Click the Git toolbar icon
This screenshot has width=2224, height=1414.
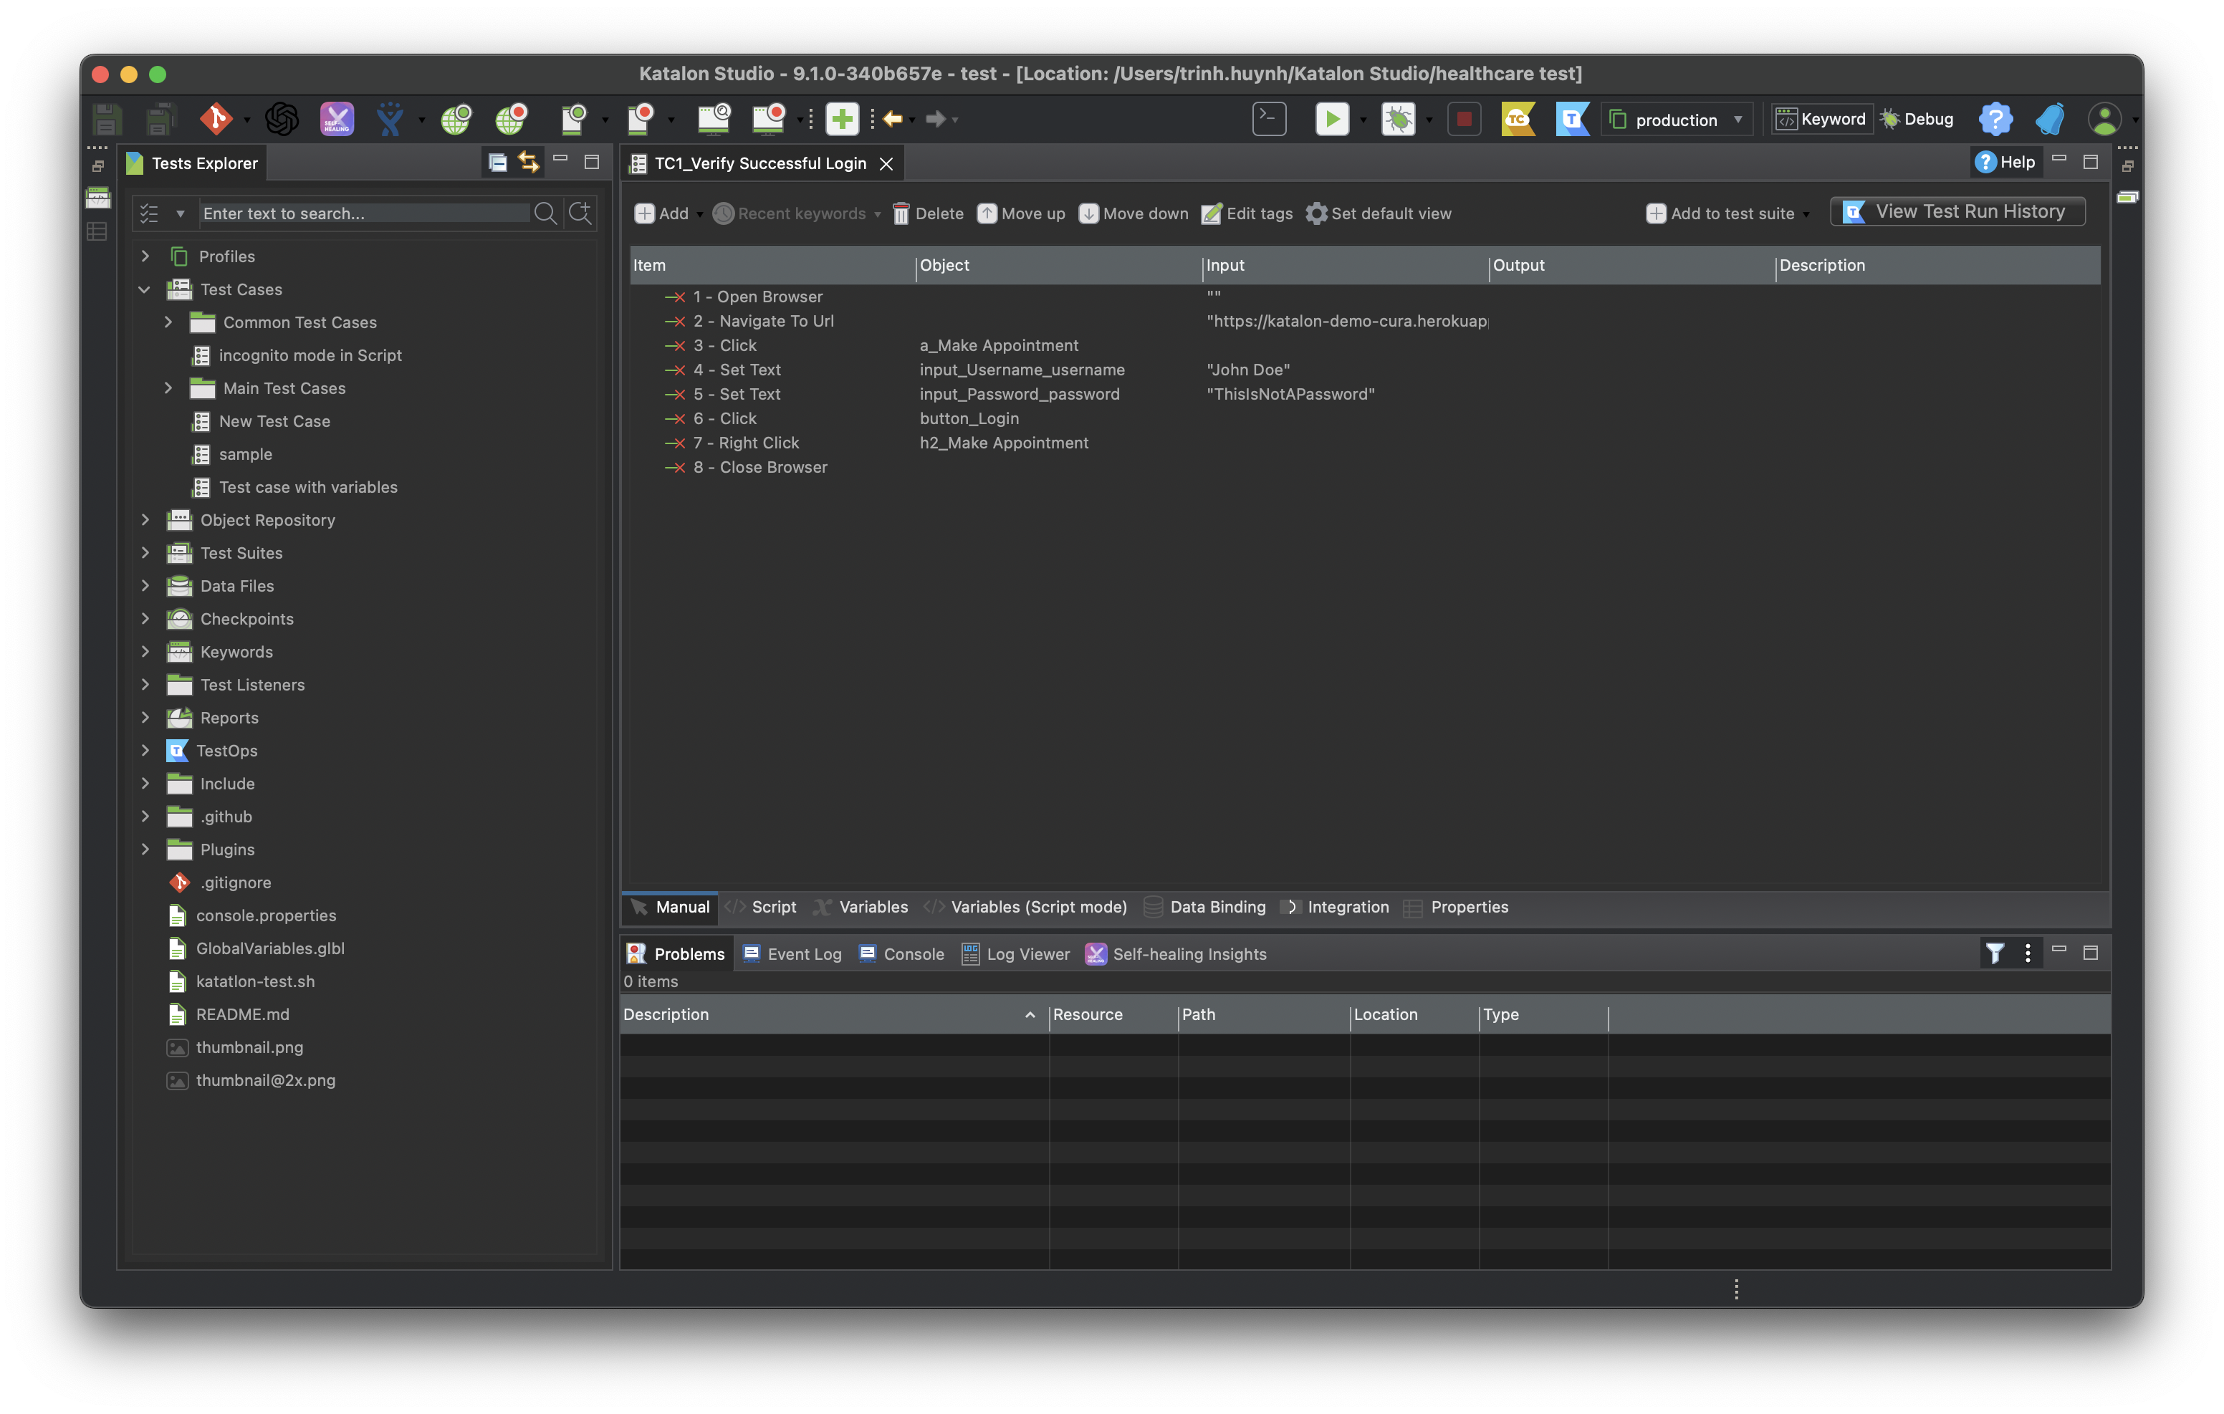[216, 118]
